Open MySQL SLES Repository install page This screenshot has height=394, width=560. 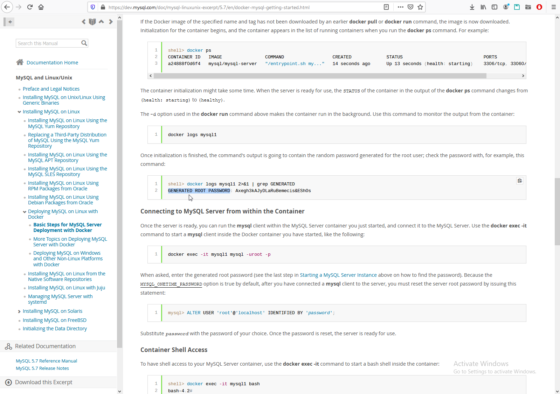click(68, 171)
